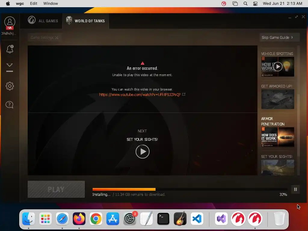Open Finder from the dock
This screenshot has height=231, width=308.
click(29, 219)
